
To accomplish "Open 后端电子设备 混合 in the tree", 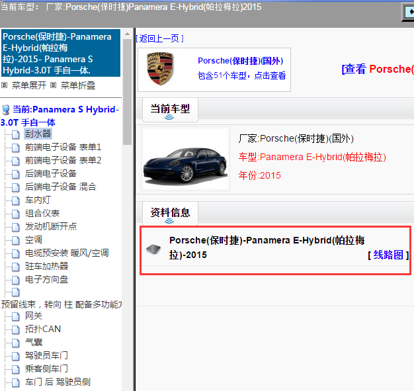I will 61,187.
